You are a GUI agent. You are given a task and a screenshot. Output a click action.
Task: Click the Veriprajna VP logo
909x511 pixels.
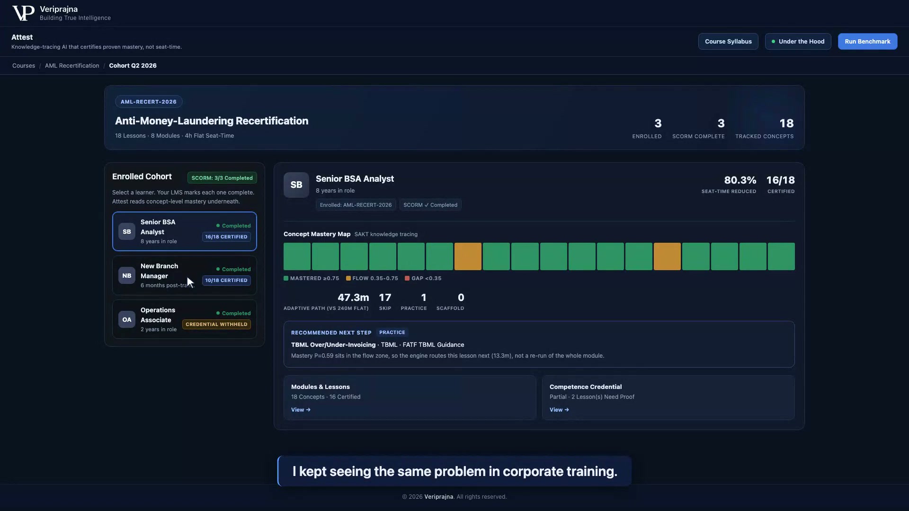23,13
